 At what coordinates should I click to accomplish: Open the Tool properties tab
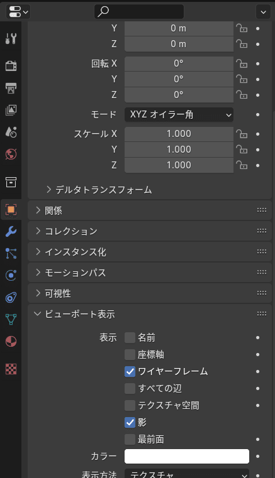[x=11, y=39]
